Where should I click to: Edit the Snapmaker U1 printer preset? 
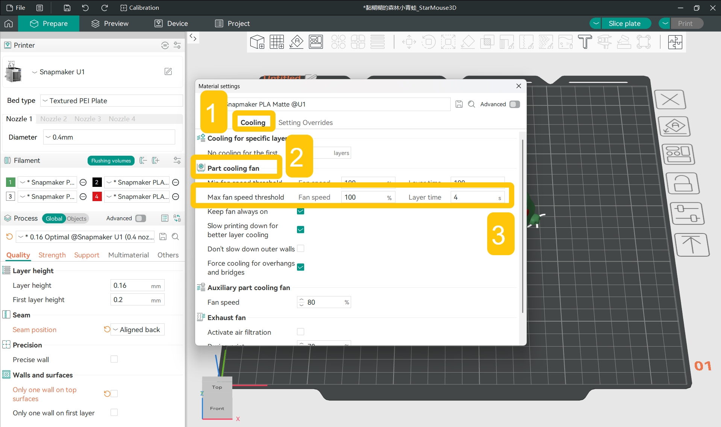(x=168, y=71)
